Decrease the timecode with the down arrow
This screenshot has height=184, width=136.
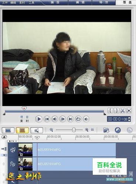click(129, 120)
